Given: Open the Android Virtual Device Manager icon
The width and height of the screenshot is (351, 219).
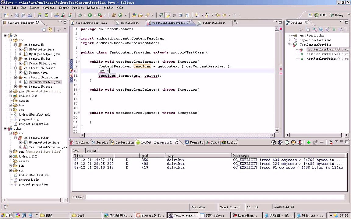Looking at the screenshot, I should point(46,15).
